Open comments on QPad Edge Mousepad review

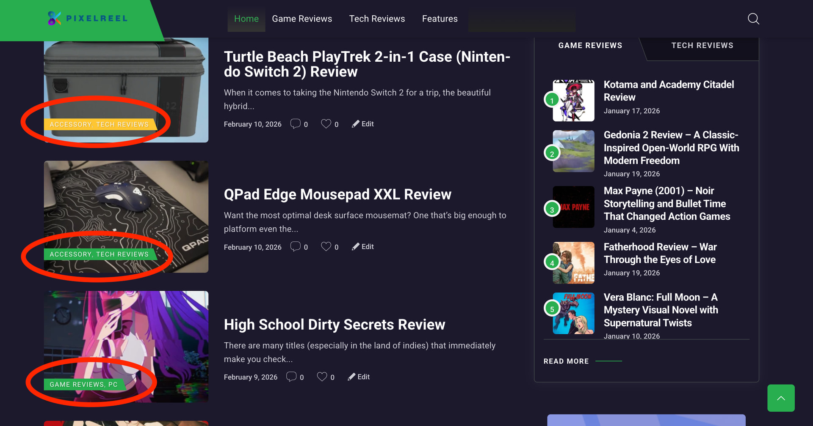tap(295, 247)
